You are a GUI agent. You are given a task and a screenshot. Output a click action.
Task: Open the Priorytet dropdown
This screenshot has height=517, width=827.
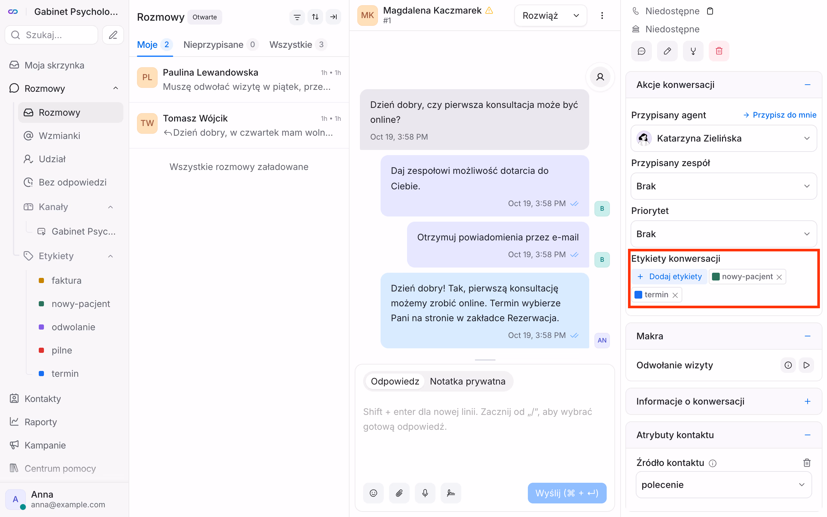723,234
